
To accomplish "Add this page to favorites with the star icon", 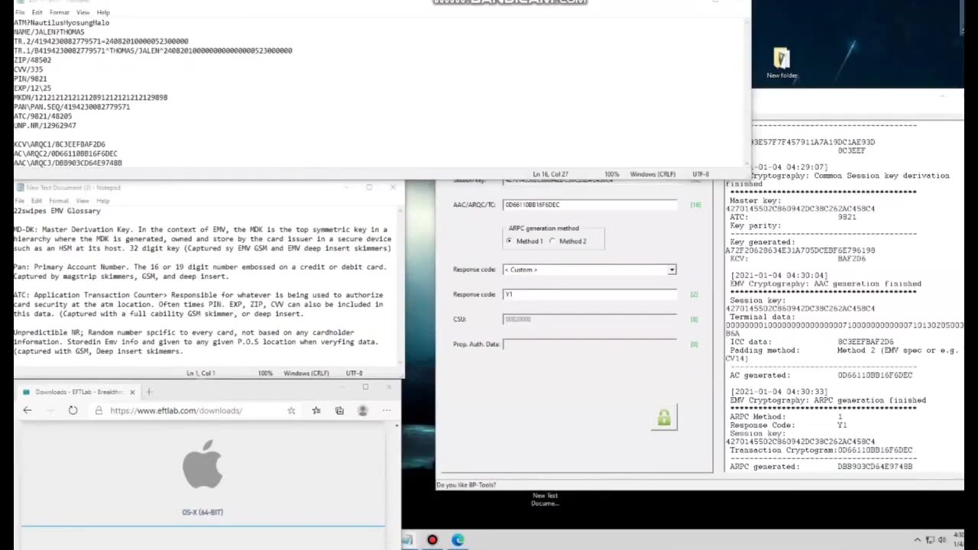I will click(291, 410).
